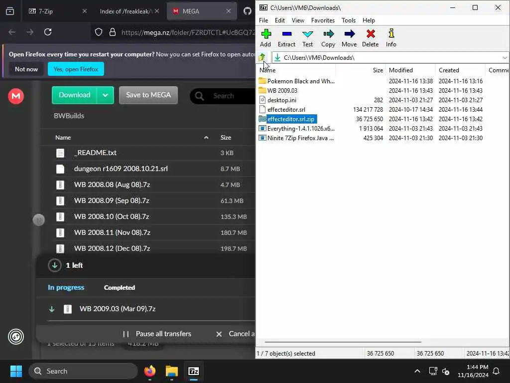510x383 pixels.
Task: Reload the MEGA page
Action: (x=48, y=32)
